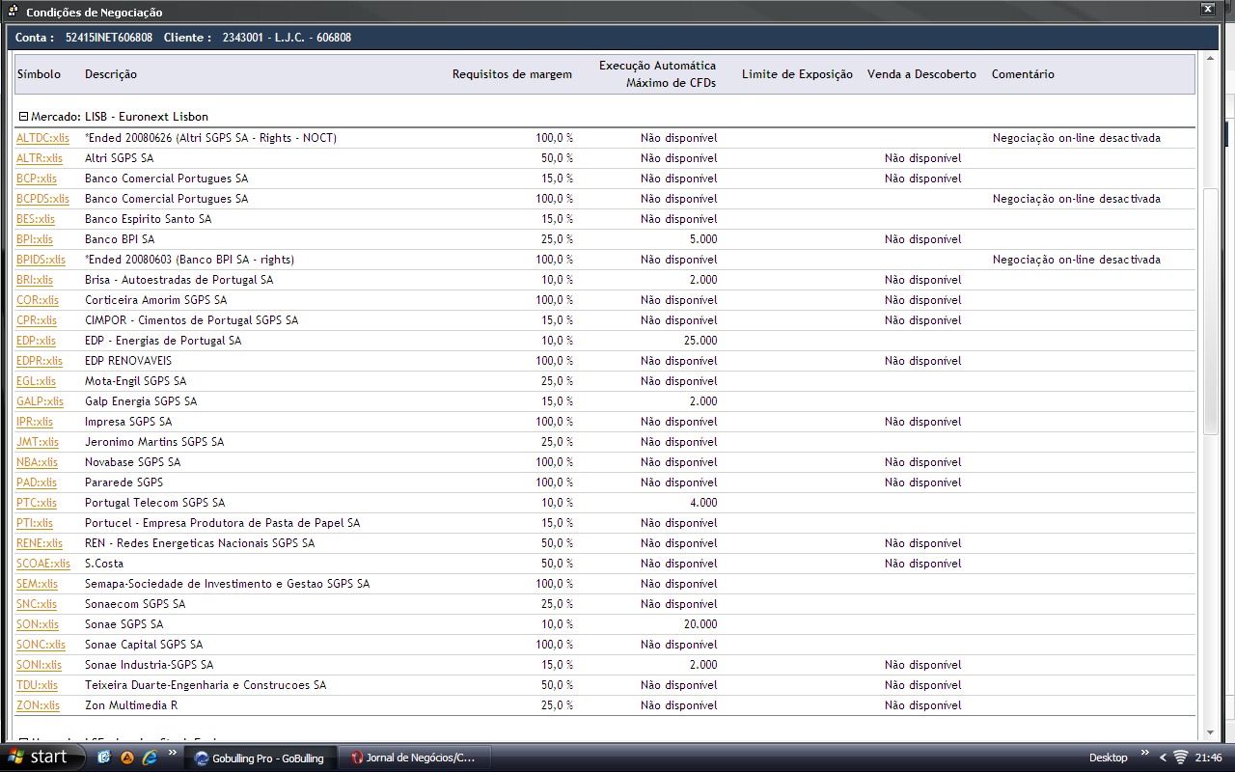
Task: Click the Venda a Descoberto column header
Action: 921,74
